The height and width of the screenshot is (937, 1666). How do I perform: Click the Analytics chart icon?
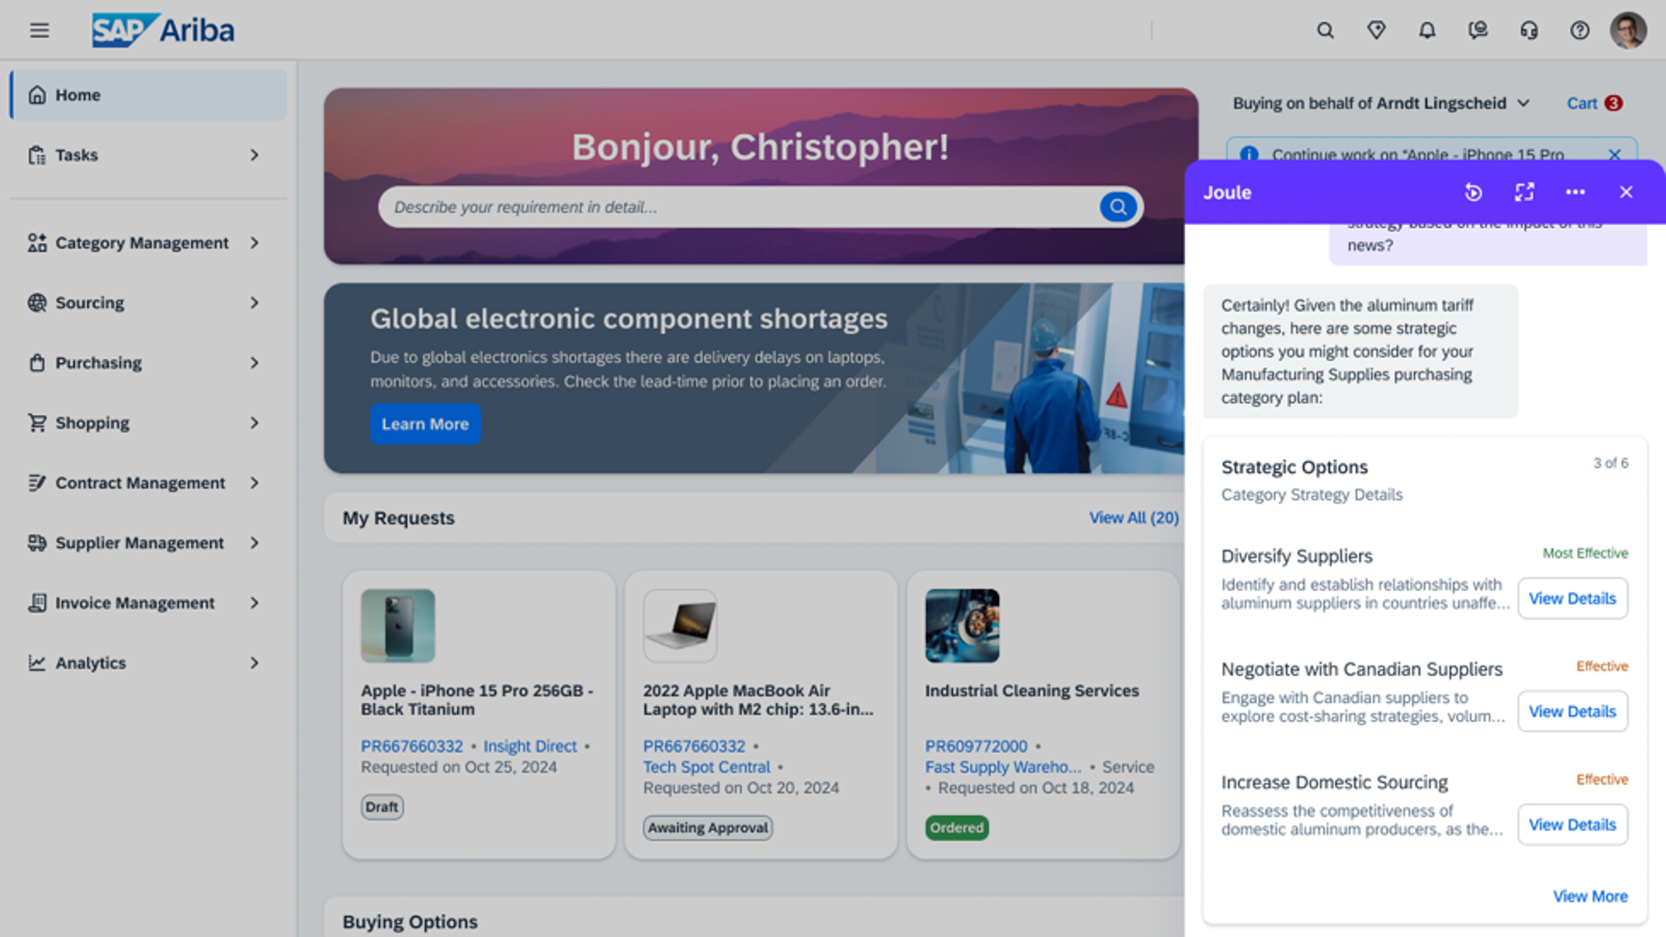coord(37,662)
